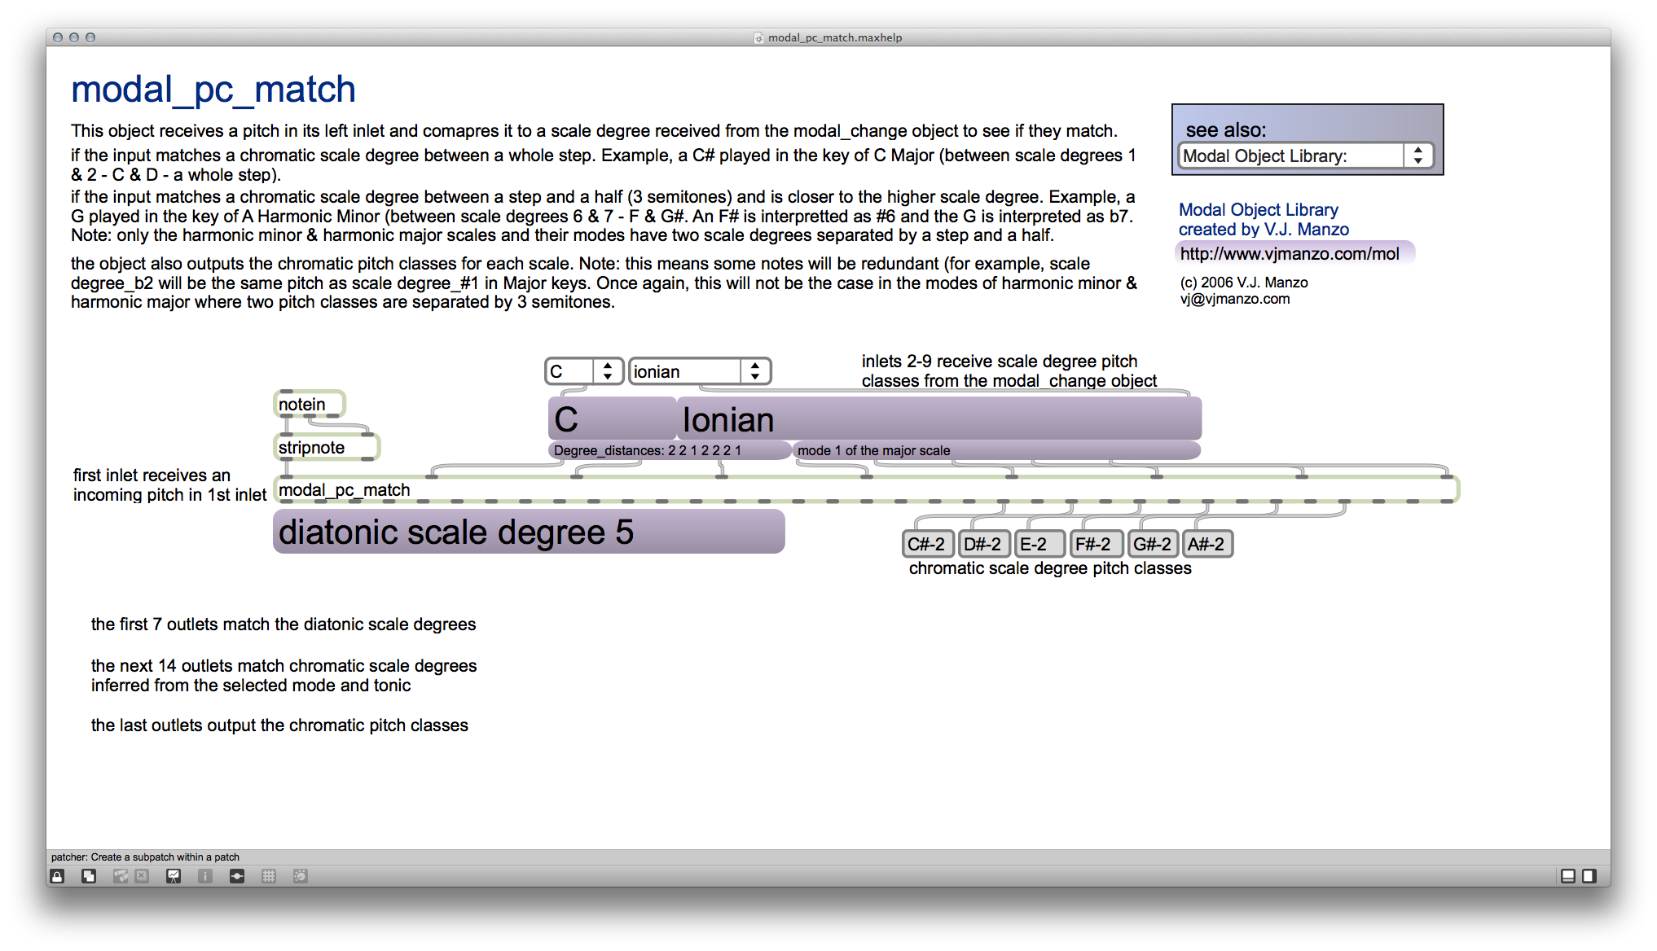The height and width of the screenshot is (951, 1657).
Task: Click 'inlets 2-9 receive scale degree' comment
Action: click(x=1009, y=371)
